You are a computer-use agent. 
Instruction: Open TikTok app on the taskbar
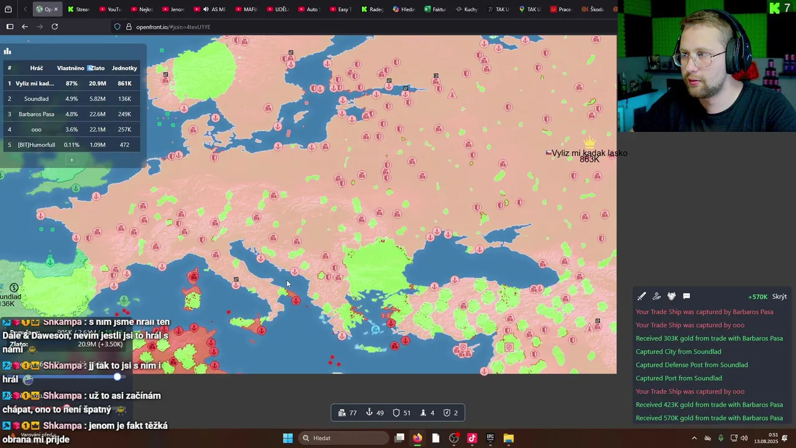[x=472, y=438]
